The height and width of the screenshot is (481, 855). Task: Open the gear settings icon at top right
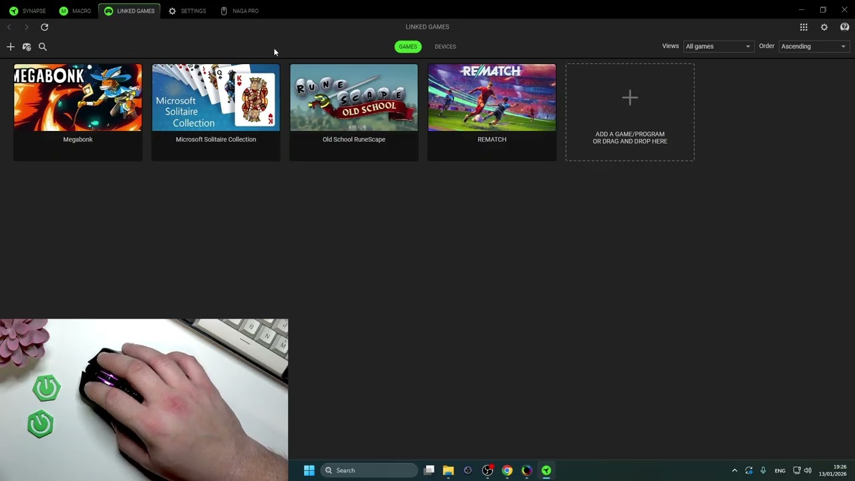point(824,27)
